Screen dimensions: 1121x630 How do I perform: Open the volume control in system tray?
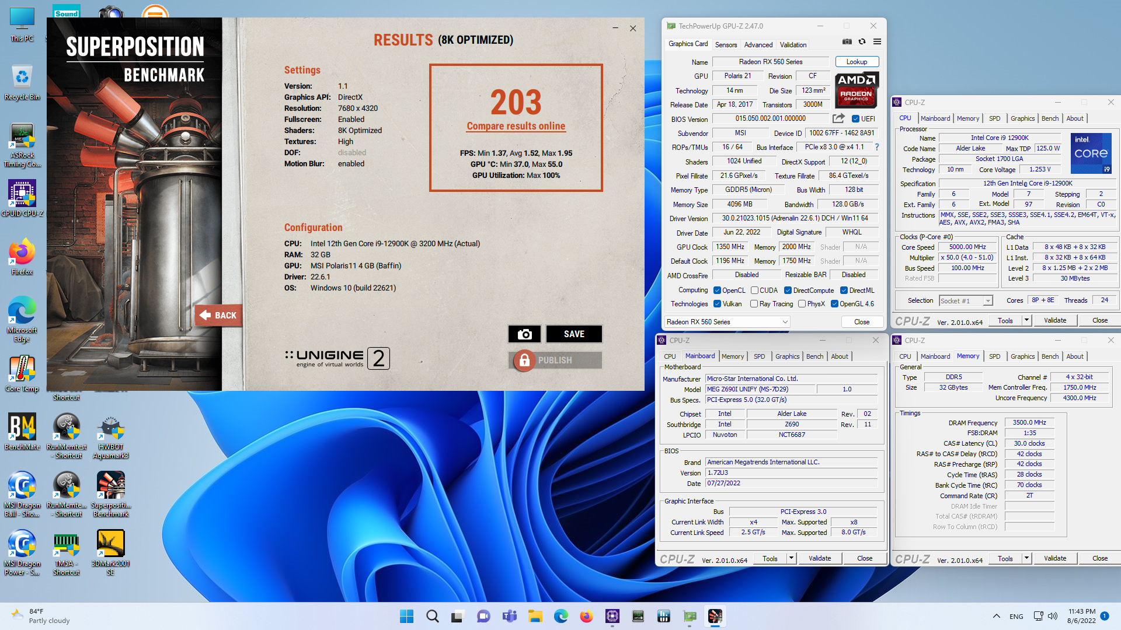click(1053, 616)
